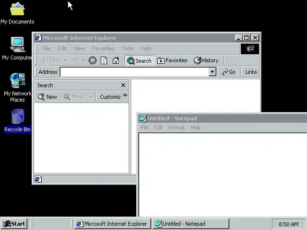Select the My Network Places desktop icon
The width and height of the screenshot is (307, 230).
pos(17,87)
